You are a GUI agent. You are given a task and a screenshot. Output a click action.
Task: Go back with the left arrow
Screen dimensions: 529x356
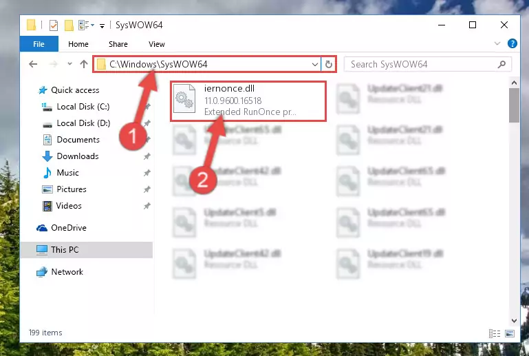(x=33, y=64)
